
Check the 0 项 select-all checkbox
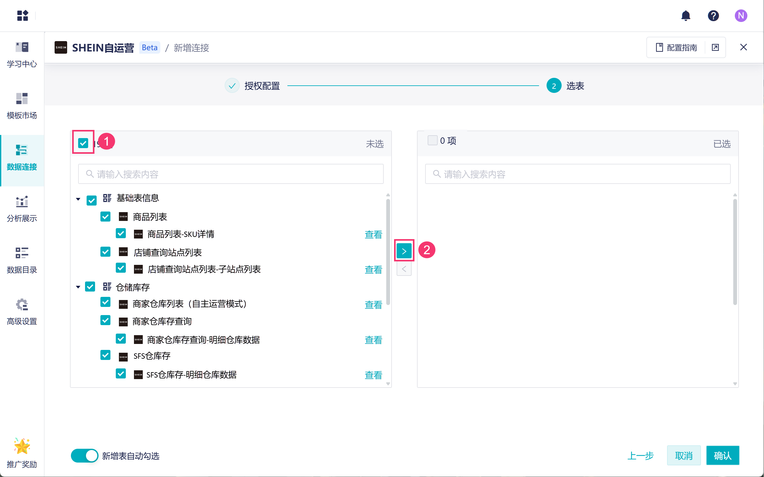pos(432,140)
